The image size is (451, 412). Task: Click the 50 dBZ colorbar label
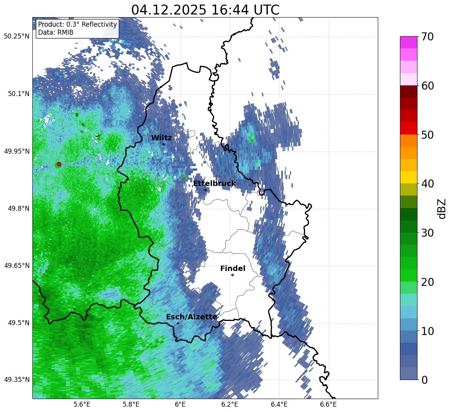click(427, 135)
